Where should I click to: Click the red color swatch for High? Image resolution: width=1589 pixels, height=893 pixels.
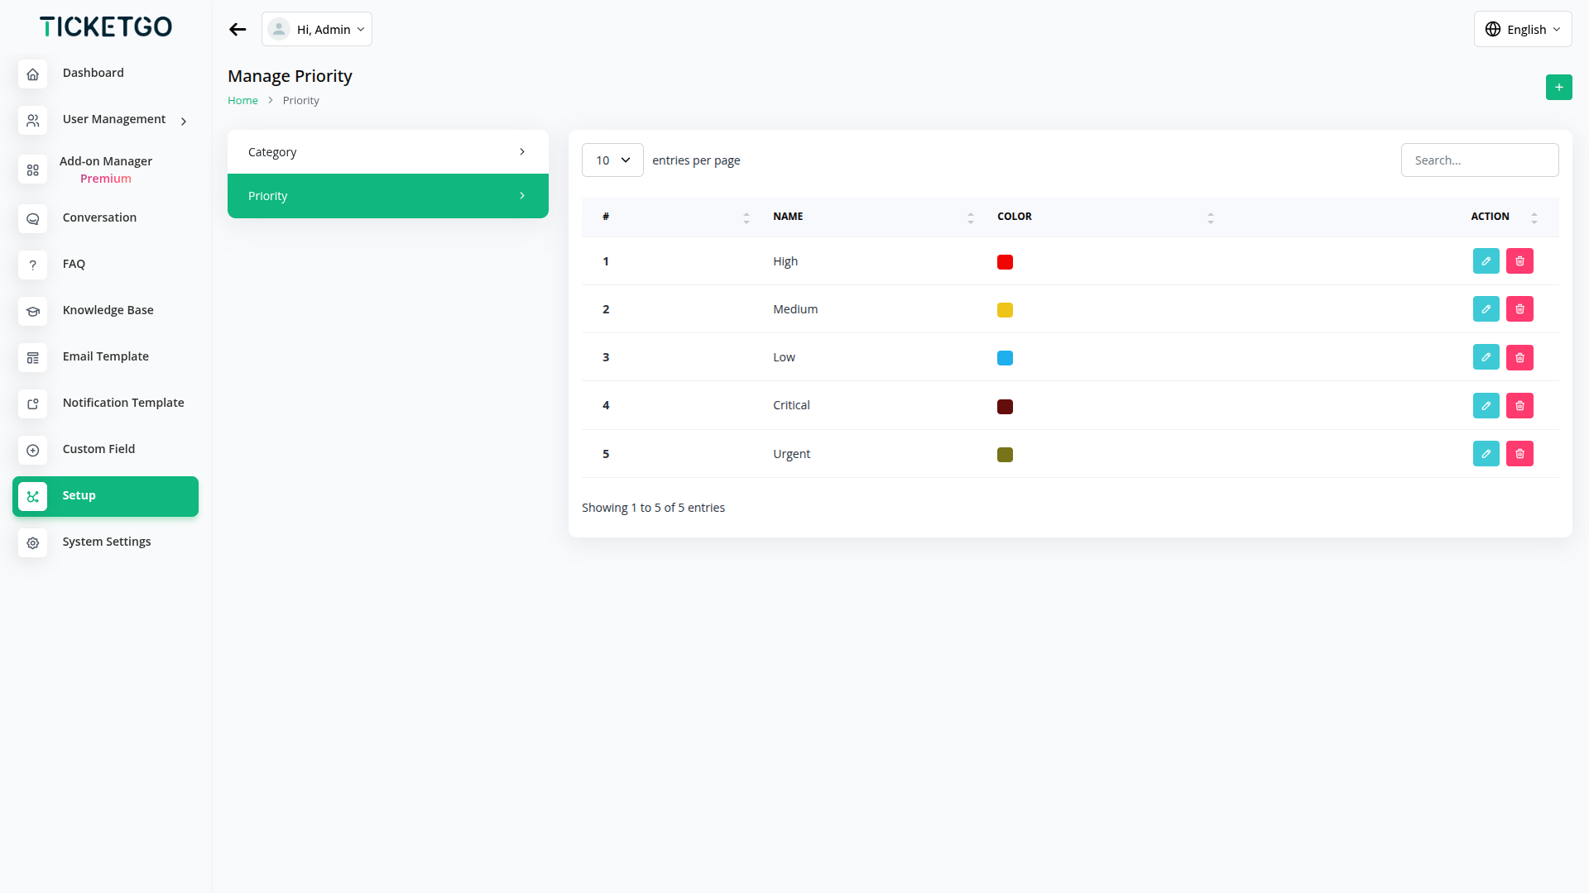[1005, 262]
